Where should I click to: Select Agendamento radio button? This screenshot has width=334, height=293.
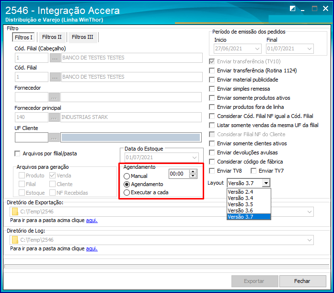[127, 184]
